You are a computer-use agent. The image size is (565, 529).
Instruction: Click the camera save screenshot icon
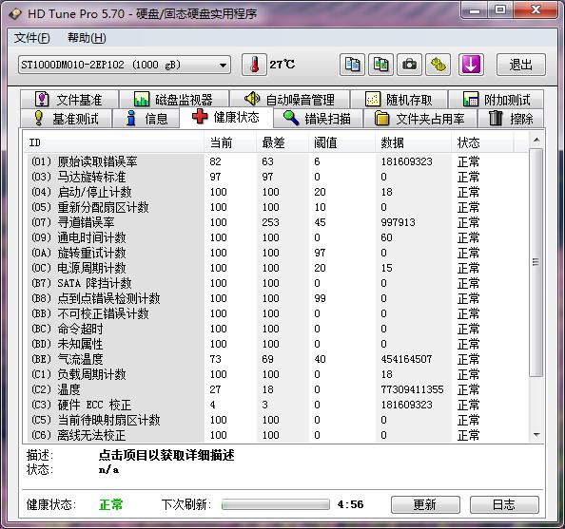(x=409, y=65)
